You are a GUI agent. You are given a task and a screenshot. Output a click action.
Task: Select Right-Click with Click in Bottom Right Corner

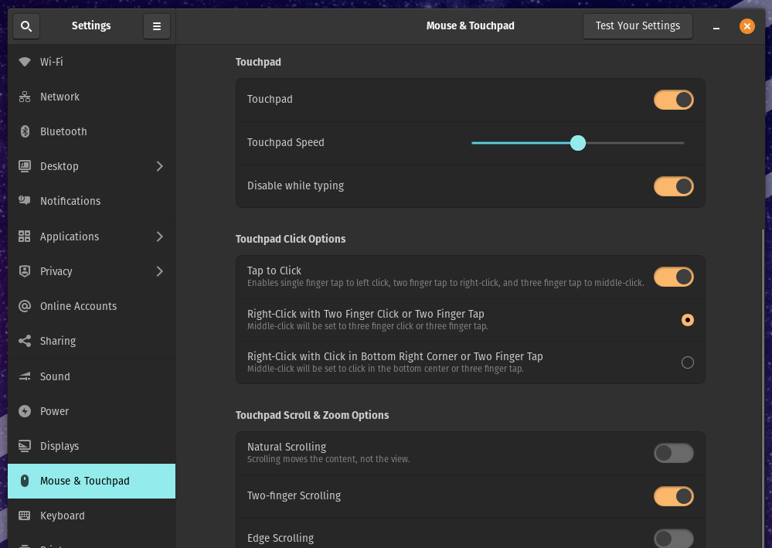pos(688,362)
